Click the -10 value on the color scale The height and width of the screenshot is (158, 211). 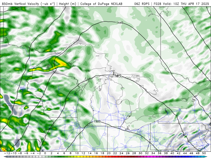13,153
